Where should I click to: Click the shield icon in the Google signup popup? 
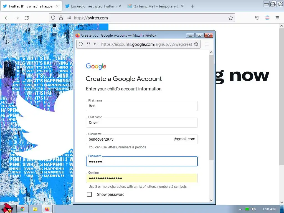81,44
